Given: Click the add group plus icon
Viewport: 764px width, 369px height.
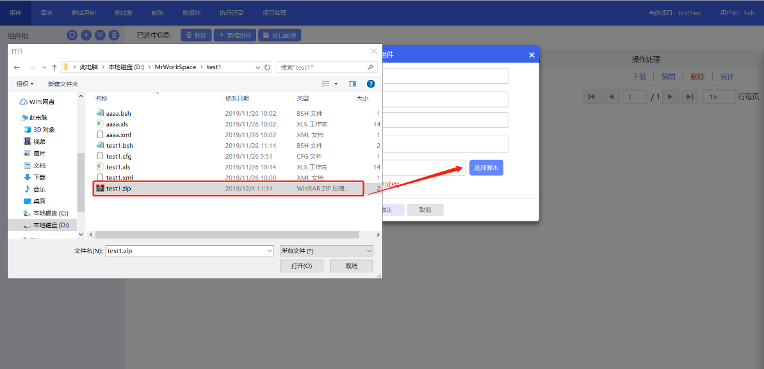Looking at the screenshot, I should pos(86,35).
